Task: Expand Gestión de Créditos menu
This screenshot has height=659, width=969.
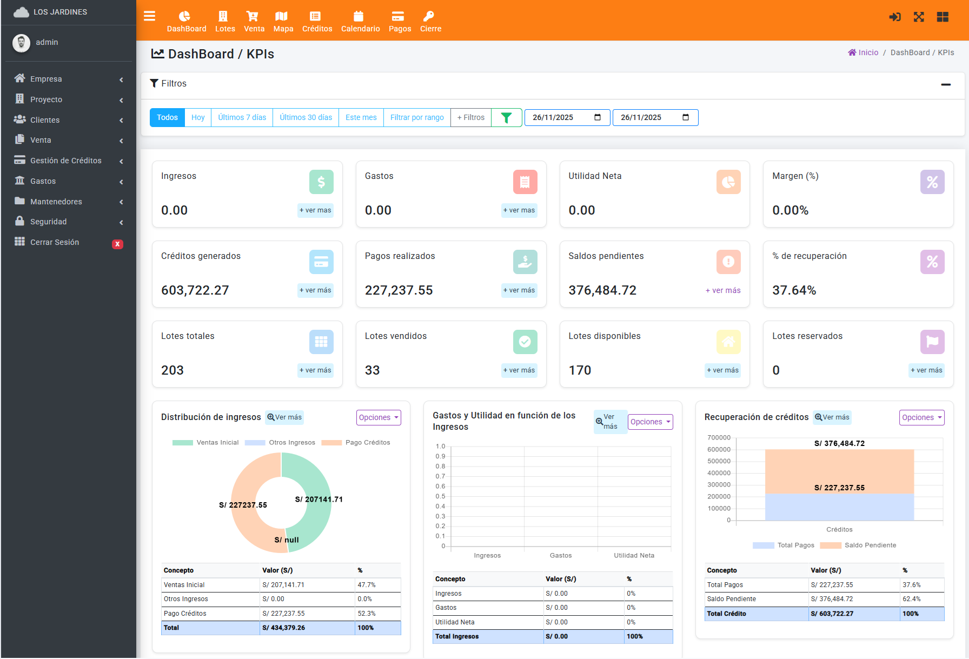Action: (x=65, y=161)
